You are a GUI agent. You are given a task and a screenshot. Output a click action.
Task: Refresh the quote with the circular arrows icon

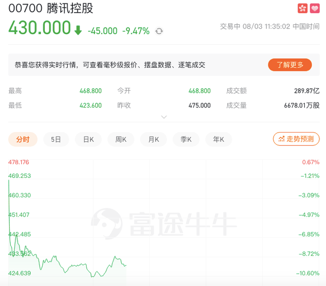tap(159, 31)
